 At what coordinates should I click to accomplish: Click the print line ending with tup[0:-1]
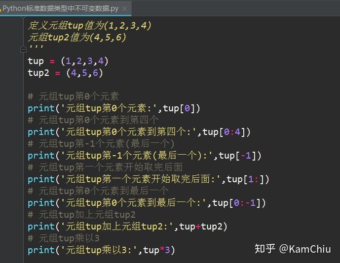(147, 203)
